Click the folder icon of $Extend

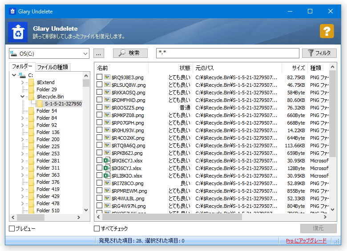32,82
